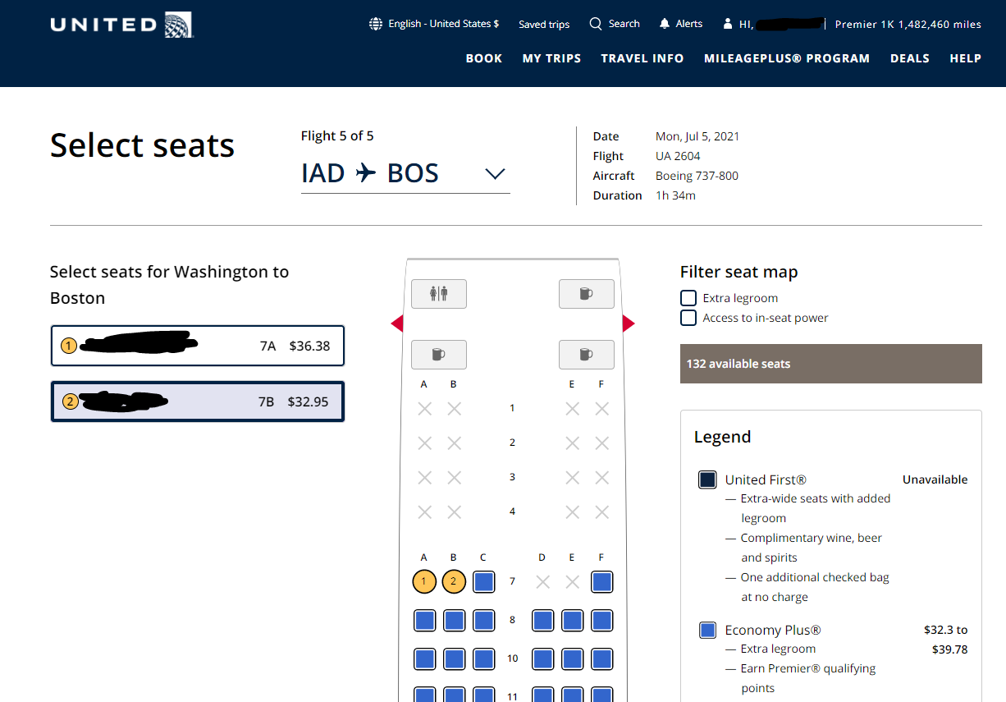Click the top right galley cup icon
1006x702 pixels.
[587, 294]
